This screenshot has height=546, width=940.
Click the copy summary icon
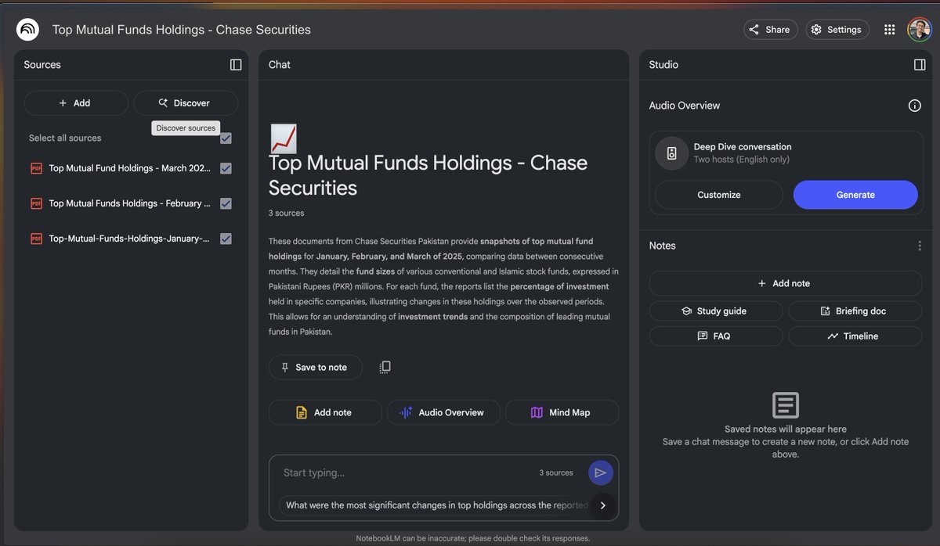coord(385,367)
